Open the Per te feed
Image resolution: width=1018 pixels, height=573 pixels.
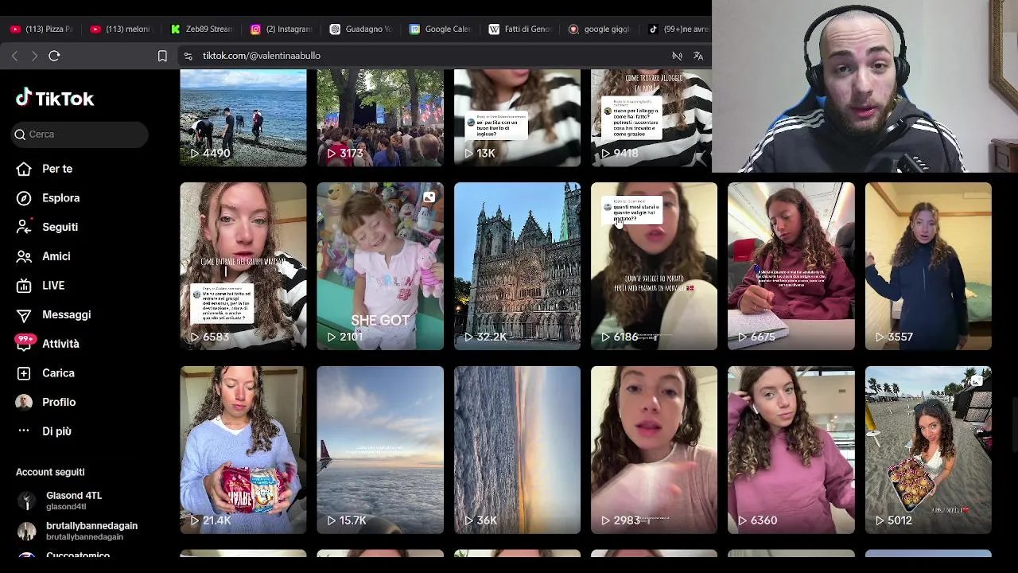[x=57, y=169]
